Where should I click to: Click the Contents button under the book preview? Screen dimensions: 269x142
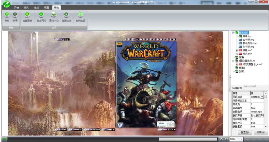(75, 130)
